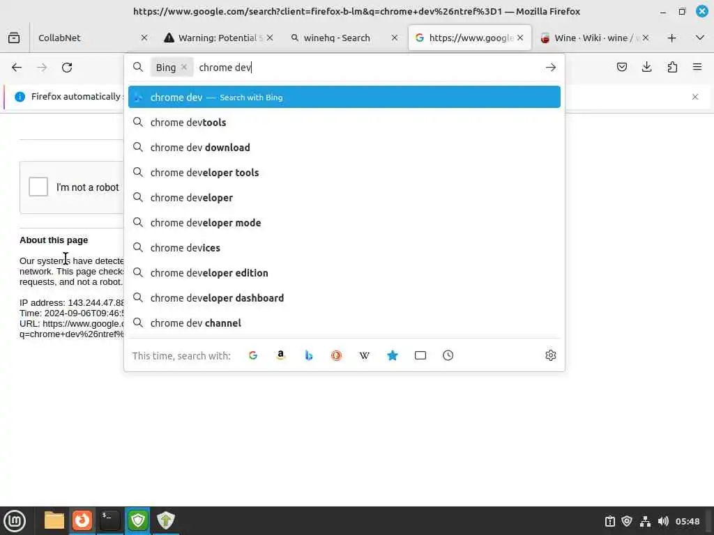
Task: Open Save to Pocket button
Action: (622, 68)
